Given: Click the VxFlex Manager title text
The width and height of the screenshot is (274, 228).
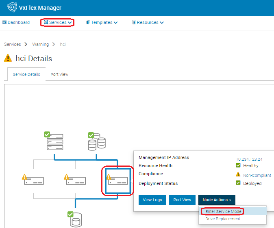Looking at the screenshot, I should 40,8.
